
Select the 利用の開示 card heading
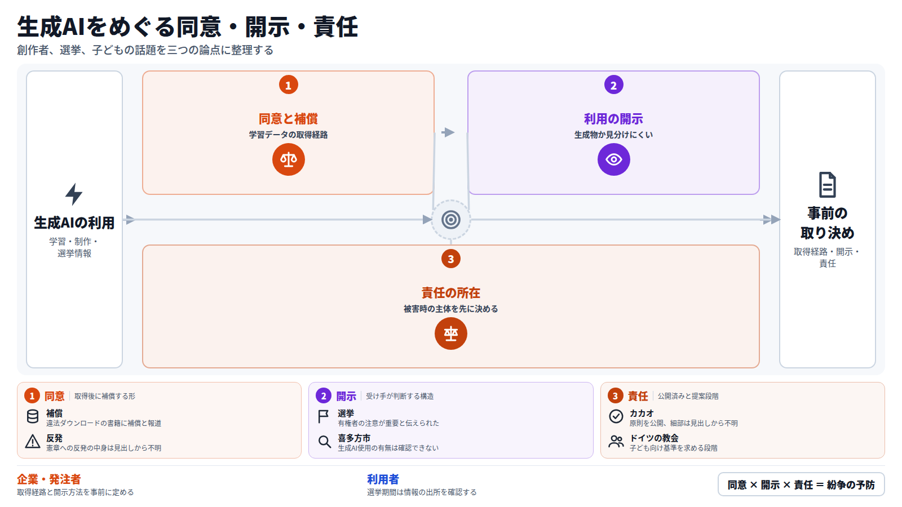pos(613,119)
